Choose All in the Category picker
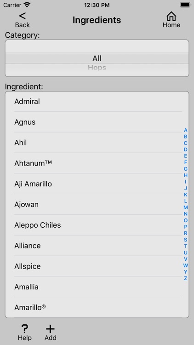The image size is (194, 345). tap(97, 58)
